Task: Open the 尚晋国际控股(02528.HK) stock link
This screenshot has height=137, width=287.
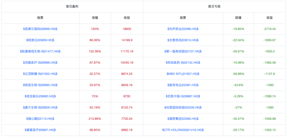Action: tap(183, 107)
